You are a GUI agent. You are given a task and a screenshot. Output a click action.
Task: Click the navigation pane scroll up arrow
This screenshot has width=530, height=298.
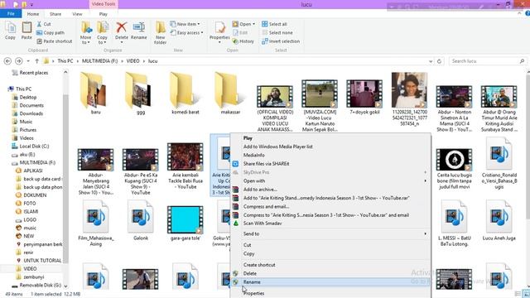(65, 72)
